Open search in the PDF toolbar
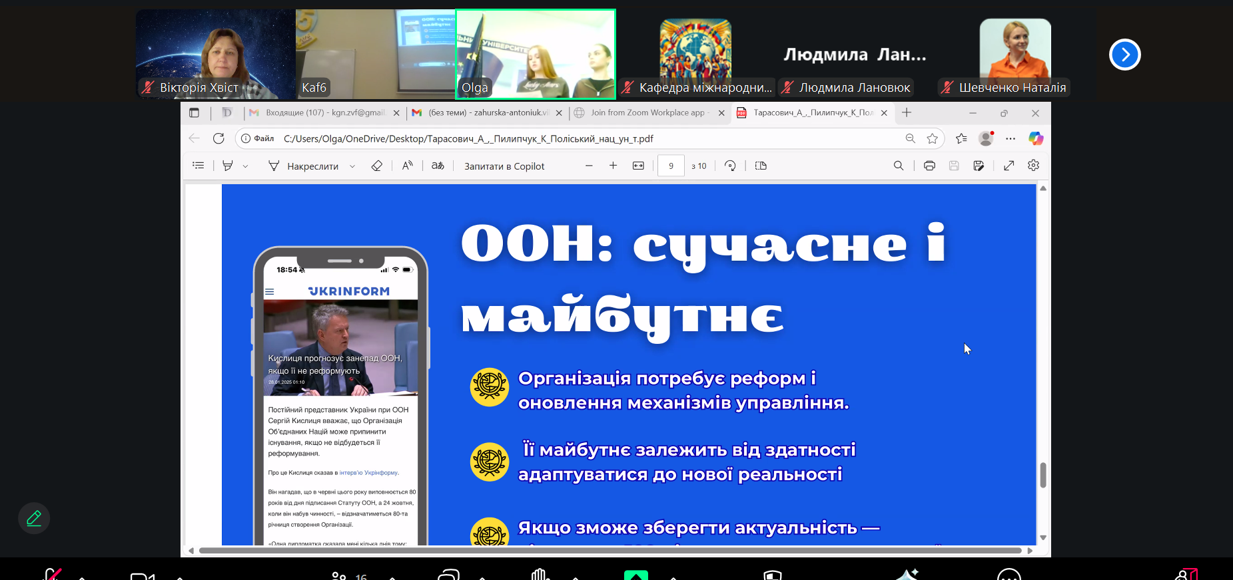 [899, 166]
